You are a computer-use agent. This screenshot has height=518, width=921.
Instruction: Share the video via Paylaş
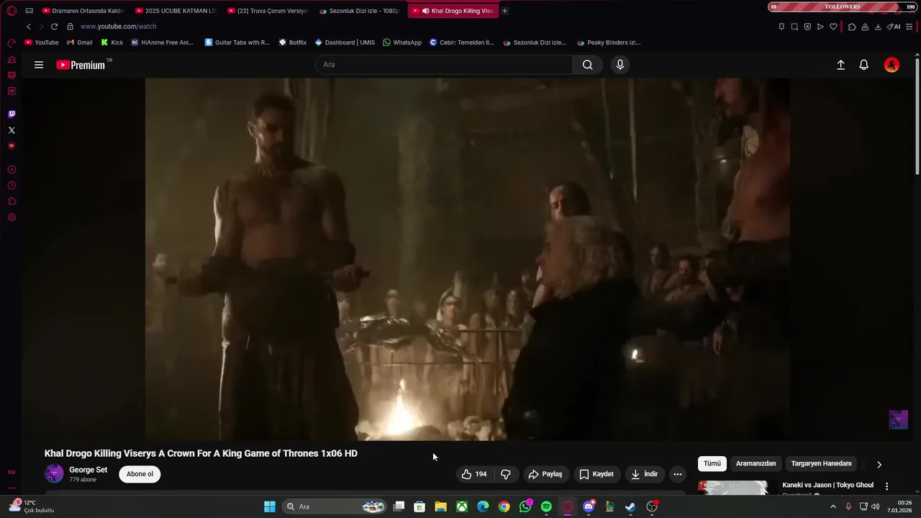click(x=545, y=474)
